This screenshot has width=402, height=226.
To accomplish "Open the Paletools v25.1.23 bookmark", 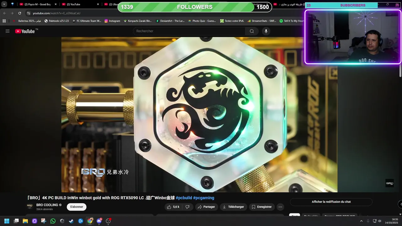I will [x=57, y=21].
